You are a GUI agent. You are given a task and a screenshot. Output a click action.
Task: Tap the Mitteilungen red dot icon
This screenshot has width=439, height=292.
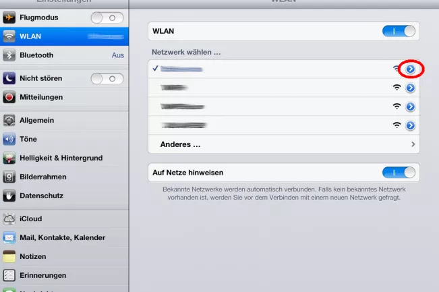9,97
